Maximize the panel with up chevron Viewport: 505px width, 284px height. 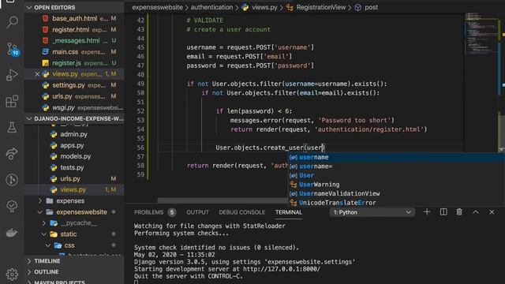[476, 212]
